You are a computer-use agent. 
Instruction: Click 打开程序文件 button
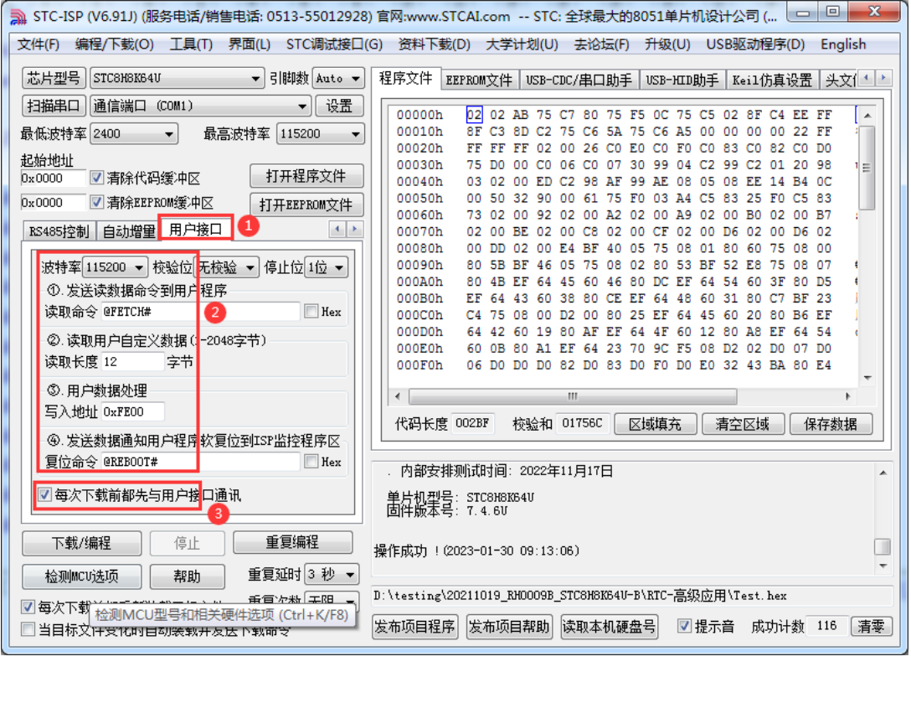click(x=306, y=176)
